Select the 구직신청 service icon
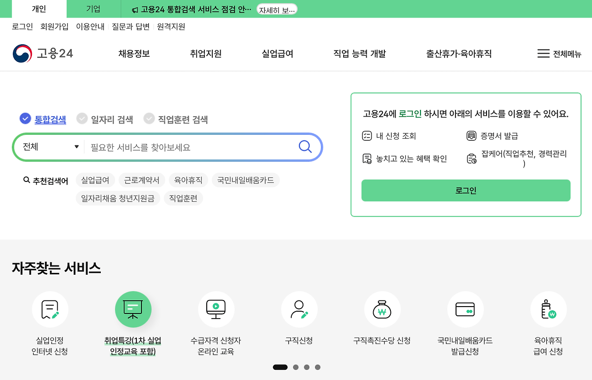 pos(299,309)
